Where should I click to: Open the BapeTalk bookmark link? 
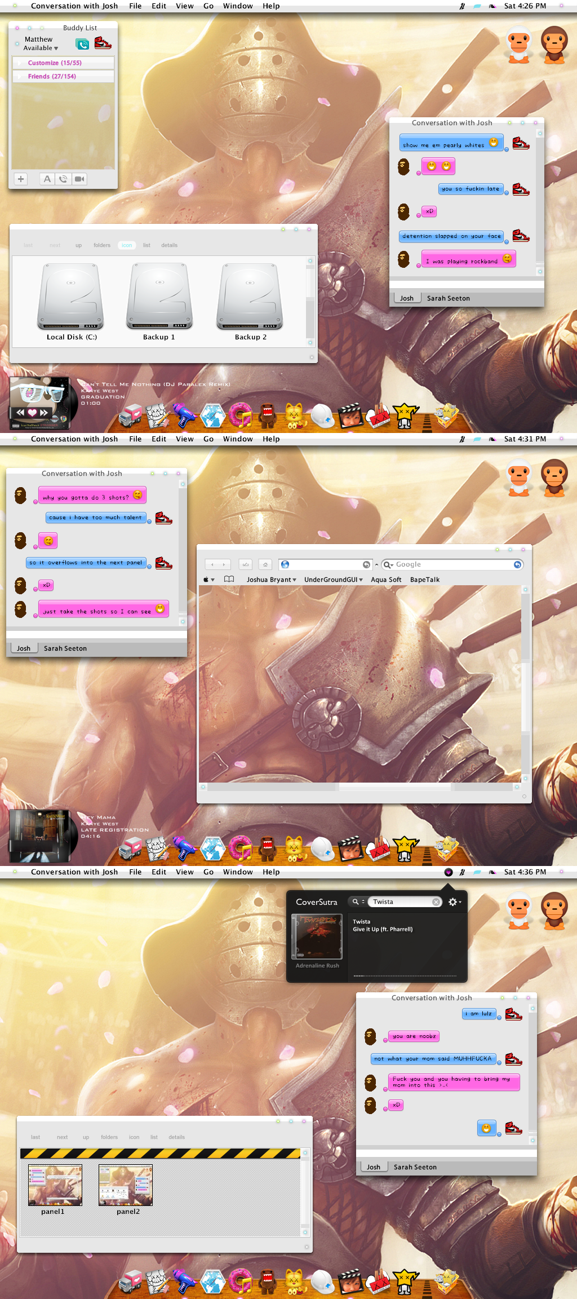[x=425, y=580]
